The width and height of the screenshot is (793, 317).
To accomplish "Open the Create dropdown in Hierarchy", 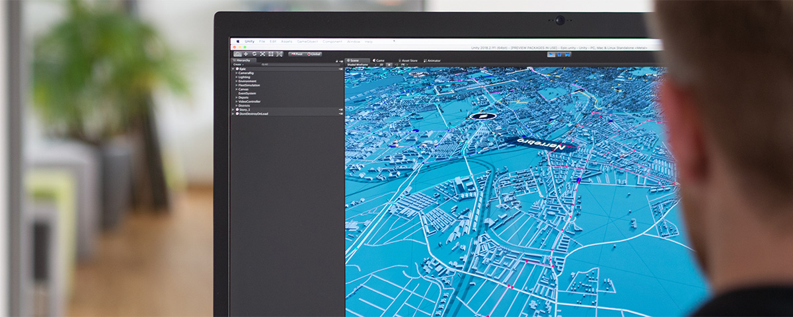I will point(238,64).
